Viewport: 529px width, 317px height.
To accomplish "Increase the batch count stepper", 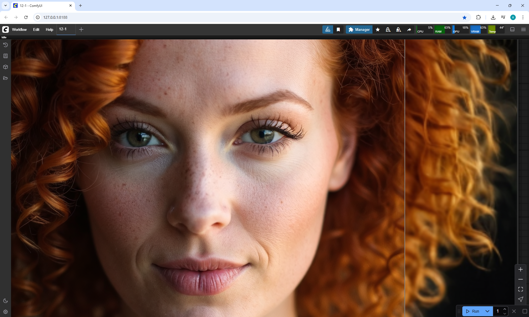I will click(505, 309).
